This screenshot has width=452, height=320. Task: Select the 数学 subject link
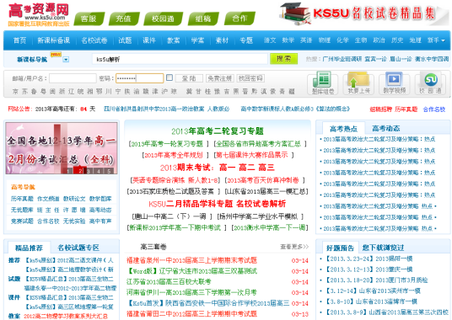(288, 40)
